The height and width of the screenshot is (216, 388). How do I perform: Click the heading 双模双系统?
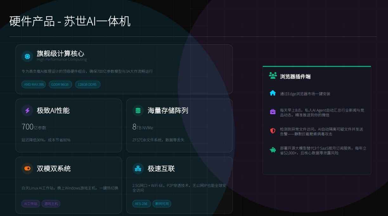click(x=54, y=169)
